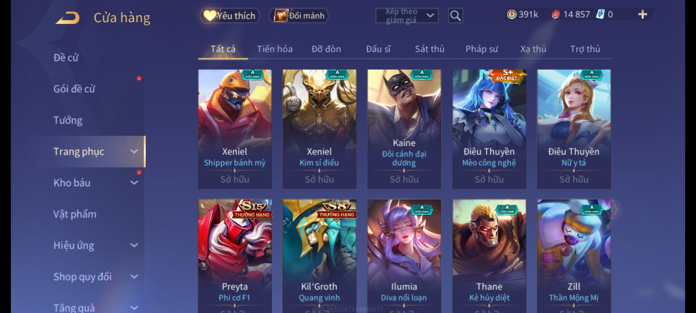Open the search magnifier icon

(455, 16)
